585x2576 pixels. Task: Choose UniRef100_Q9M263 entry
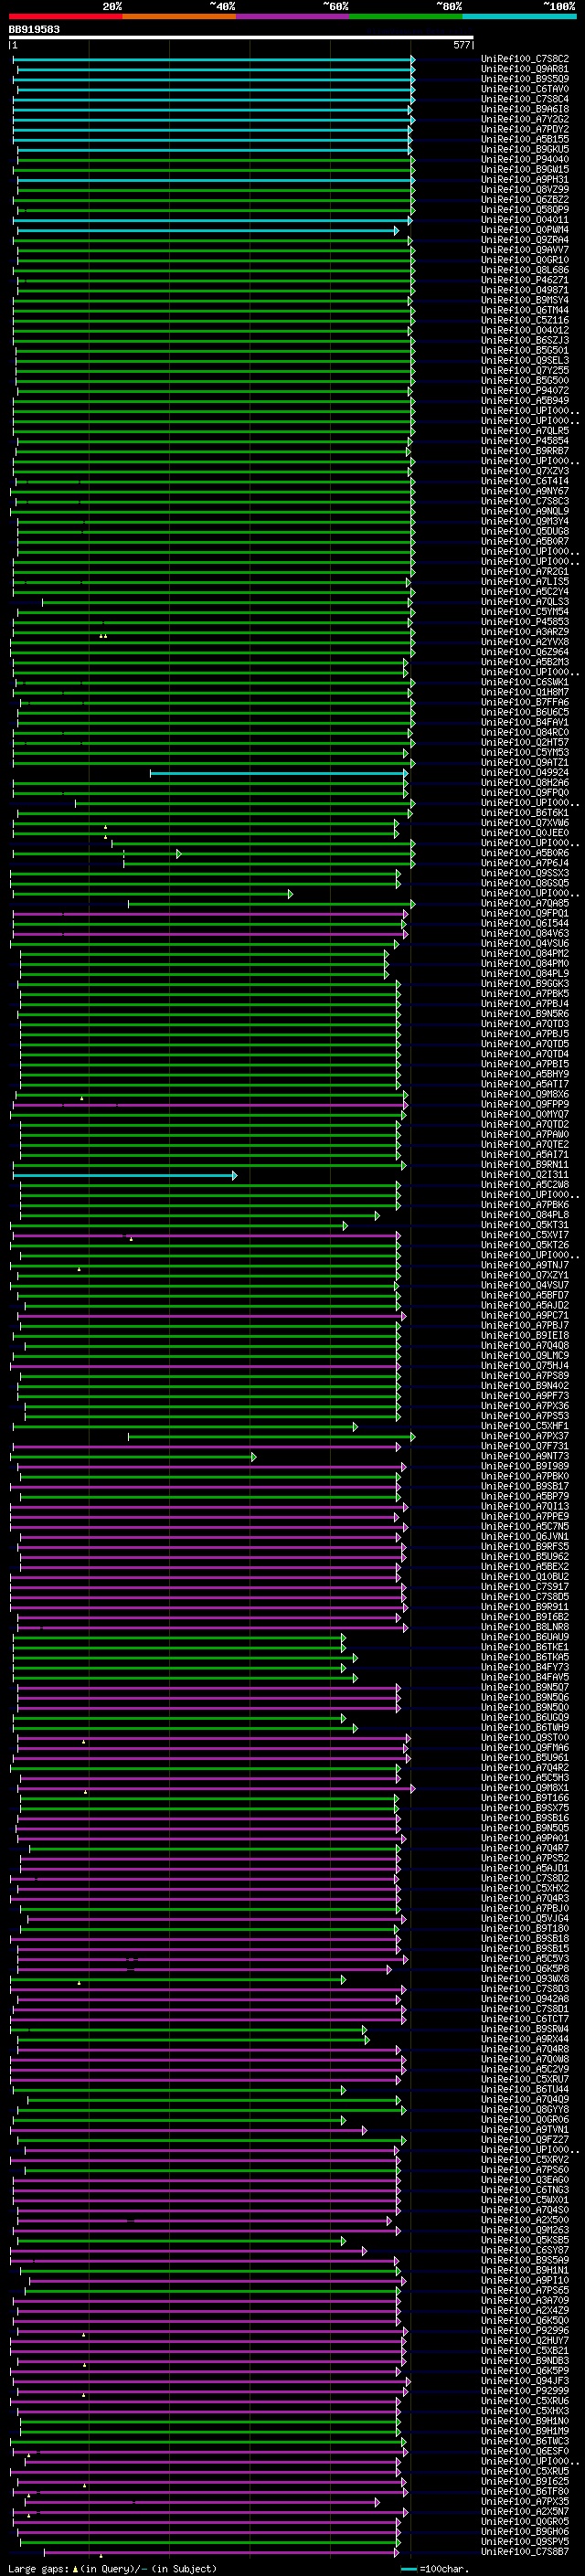(x=524, y=2230)
